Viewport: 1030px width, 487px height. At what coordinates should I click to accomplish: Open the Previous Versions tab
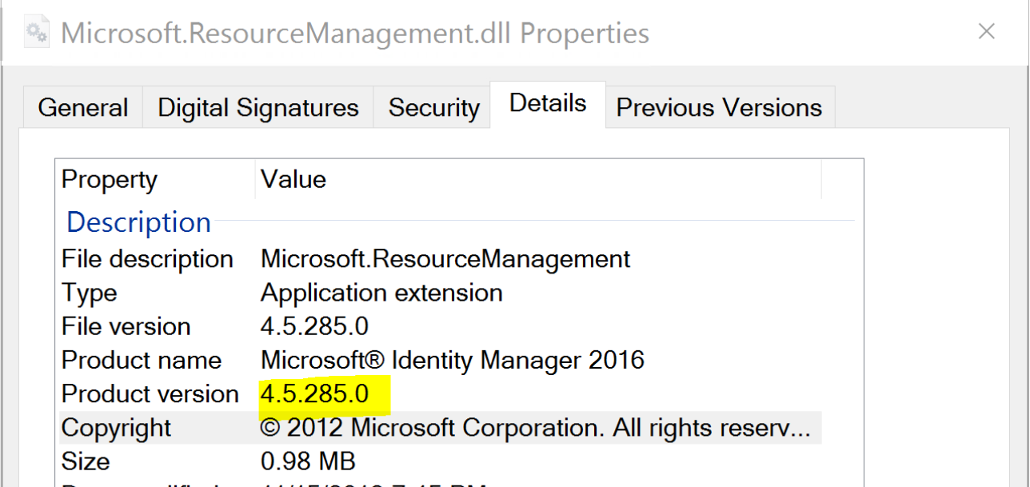(x=719, y=106)
